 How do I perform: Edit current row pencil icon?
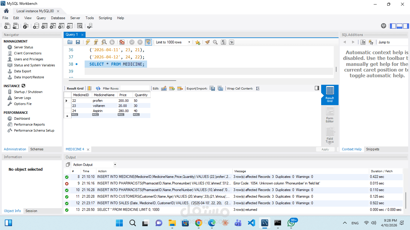[164, 88]
